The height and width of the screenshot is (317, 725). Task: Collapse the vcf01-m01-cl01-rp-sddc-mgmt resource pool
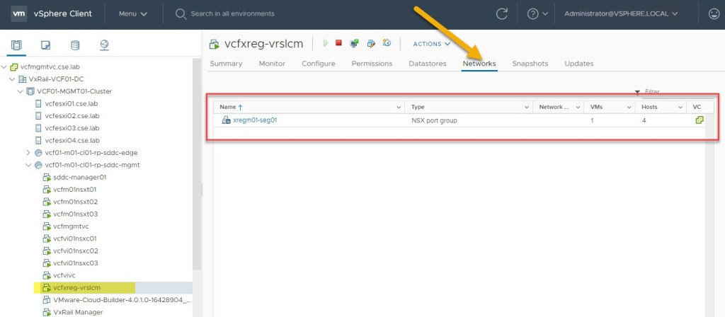[28, 165]
